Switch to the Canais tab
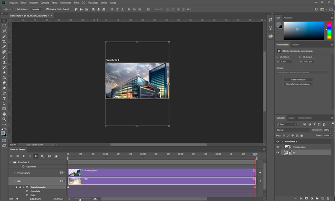Viewport: 335px width, 201px height. pos(291,118)
